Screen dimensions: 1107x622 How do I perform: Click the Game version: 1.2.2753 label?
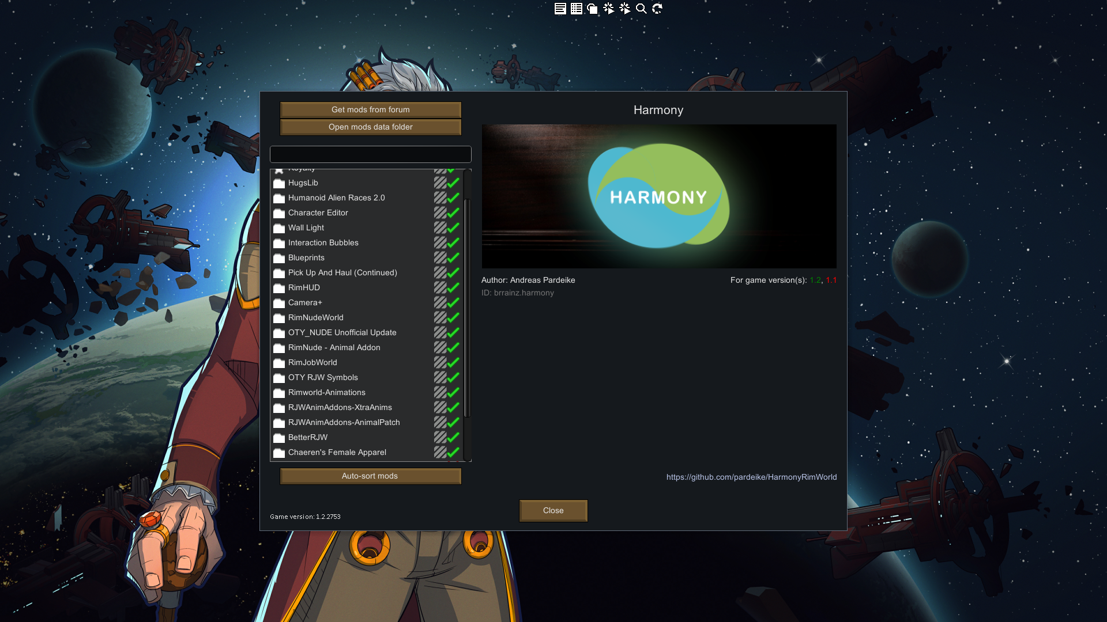[305, 517]
